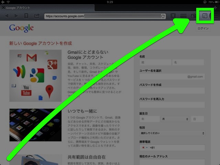Open the credit card wallet icon
220x165 pixels.
tap(183, 16)
